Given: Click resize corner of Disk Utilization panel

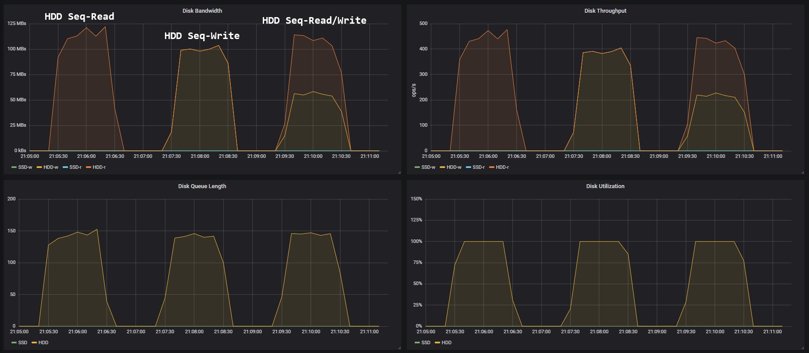Looking at the screenshot, I should pos(802,348).
